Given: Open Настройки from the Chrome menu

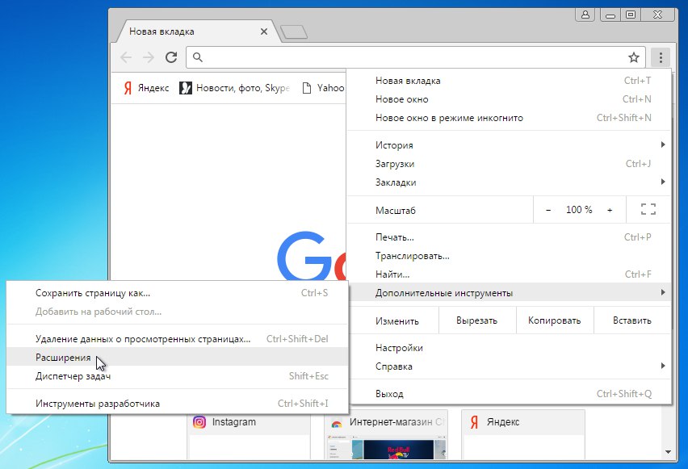Looking at the screenshot, I should point(399,348).
